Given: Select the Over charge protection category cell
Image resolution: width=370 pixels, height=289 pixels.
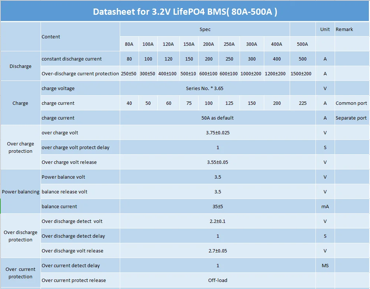Looking at the screenshot, I should pos(21,147).
